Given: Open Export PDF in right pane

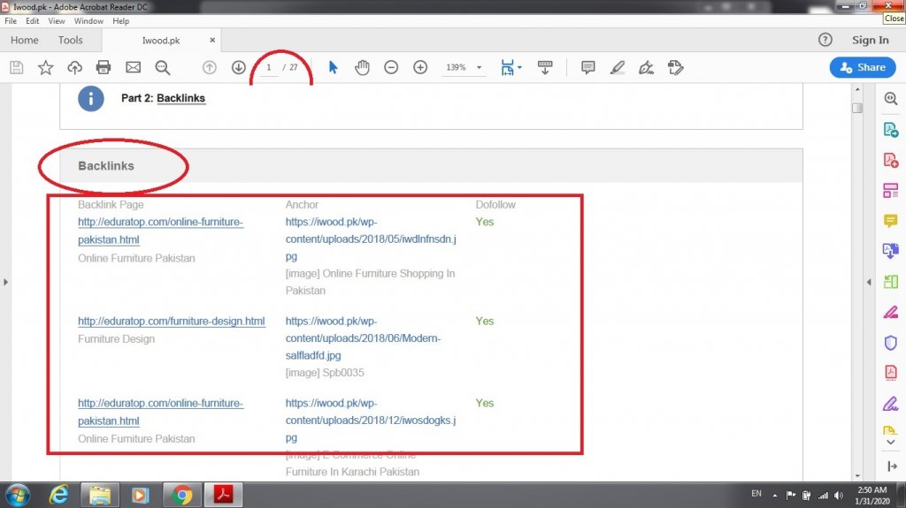Looking at the screenshot, I should (890, 129).
